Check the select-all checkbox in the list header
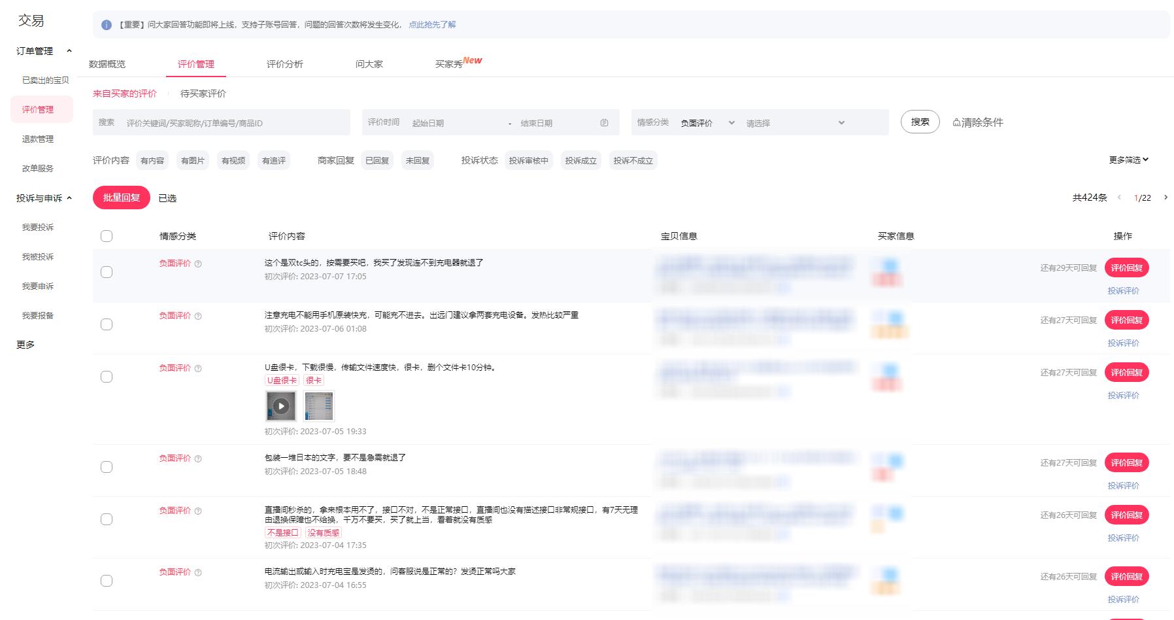 (107, 235)
